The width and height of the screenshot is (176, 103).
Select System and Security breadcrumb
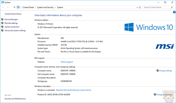point(45,7)
